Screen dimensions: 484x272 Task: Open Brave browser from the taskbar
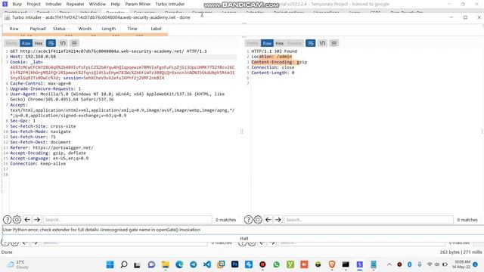332,264
